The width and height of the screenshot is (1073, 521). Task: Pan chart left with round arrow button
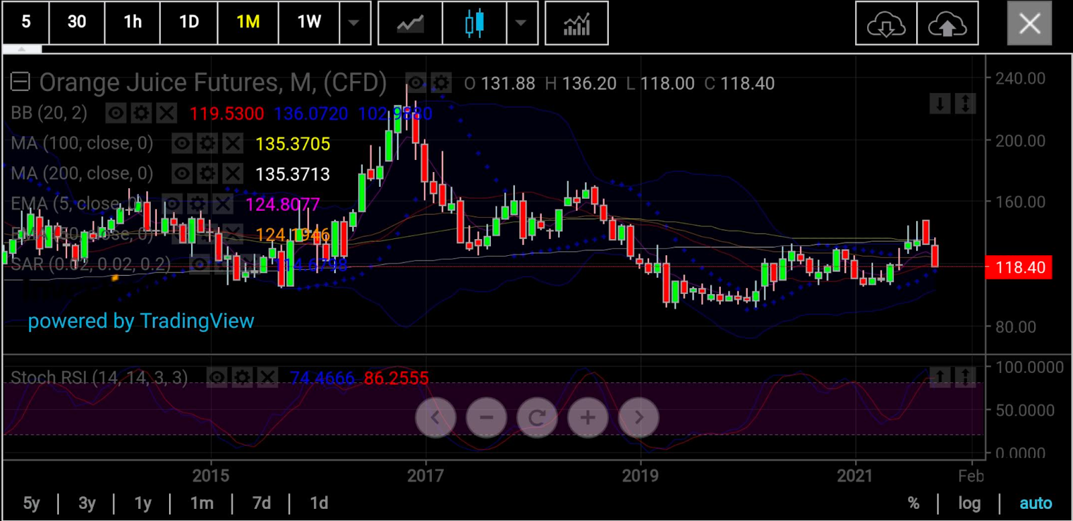click(x=435, y=417)
